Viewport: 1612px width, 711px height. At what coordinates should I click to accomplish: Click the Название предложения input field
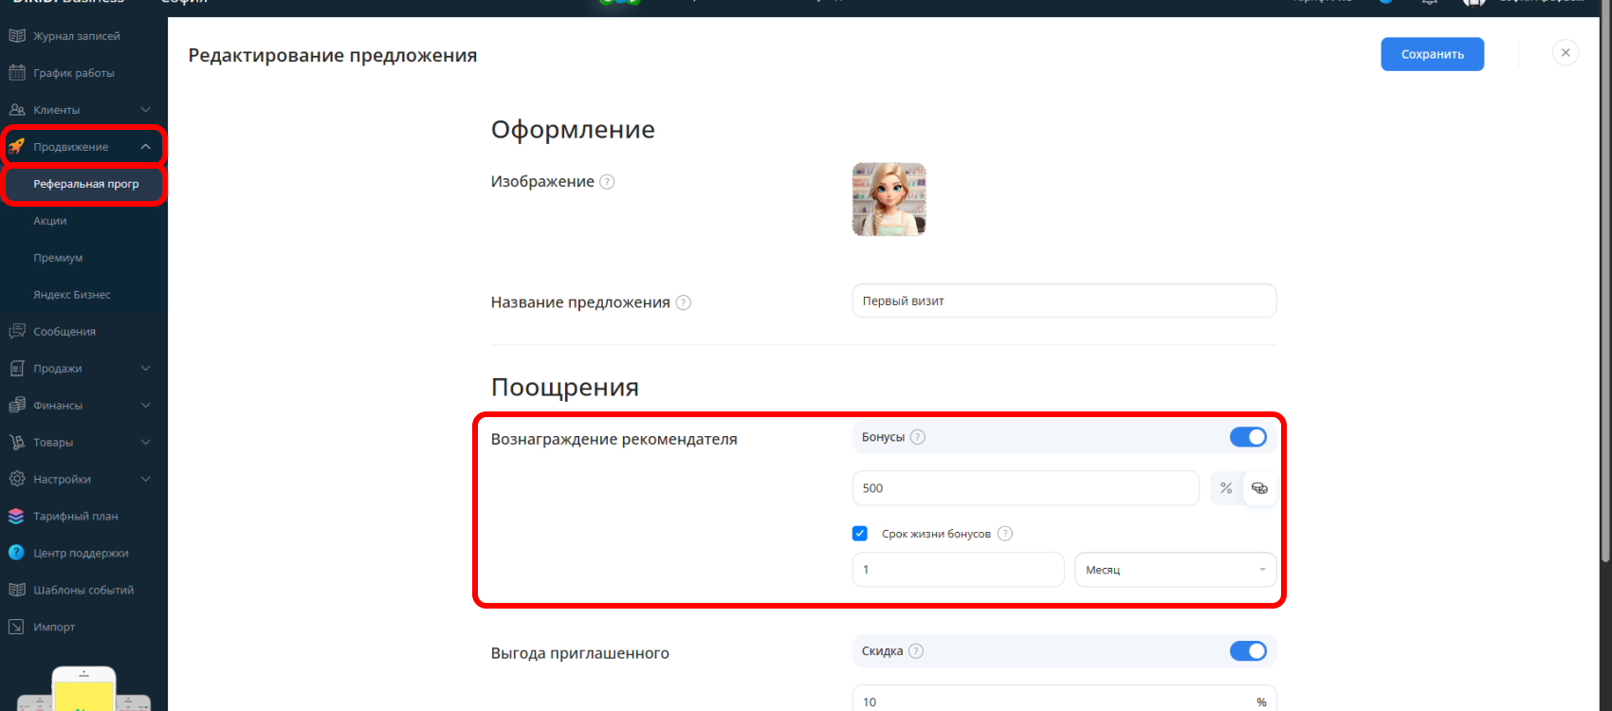pyautogui.click(x=1063, y=301)
